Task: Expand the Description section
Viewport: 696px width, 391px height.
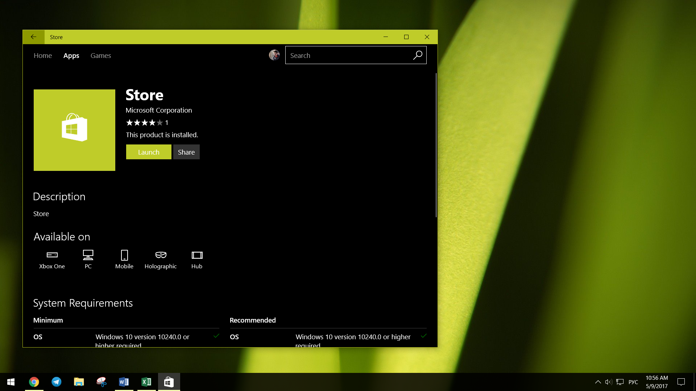Action: pyautogui.click(x=59, y=196)
